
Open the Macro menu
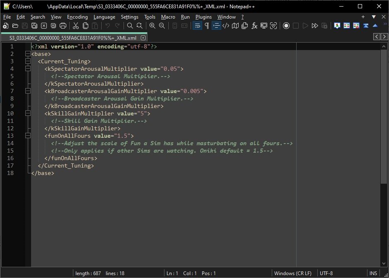click(x=168, y=17)
